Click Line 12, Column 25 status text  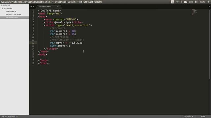pos(9,117)
